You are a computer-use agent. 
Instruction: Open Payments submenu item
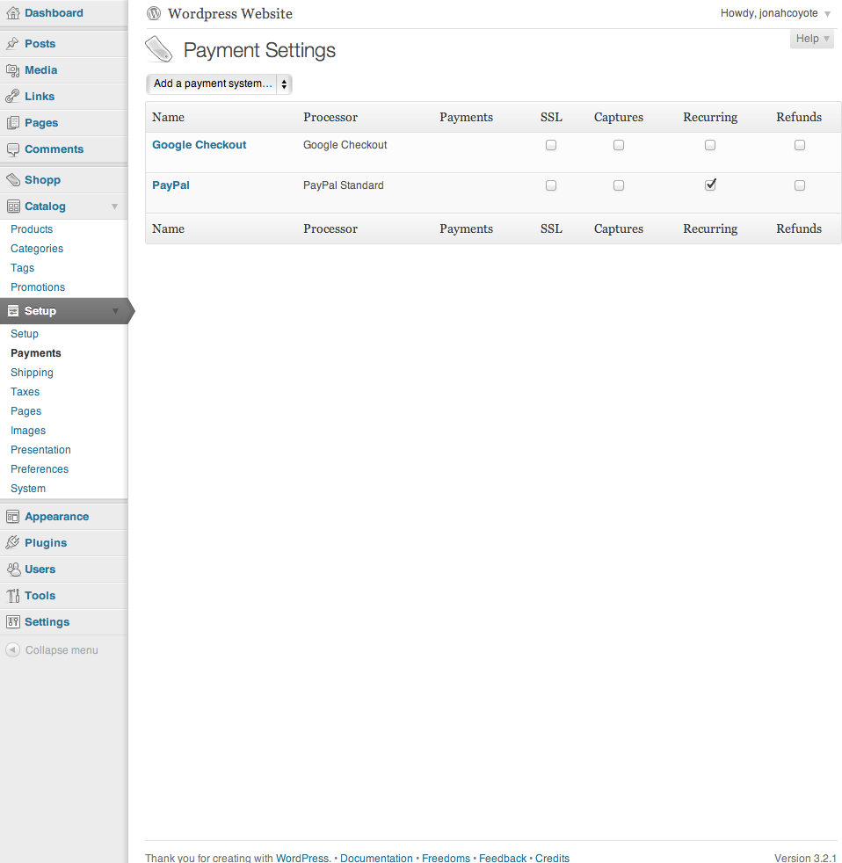36,353
